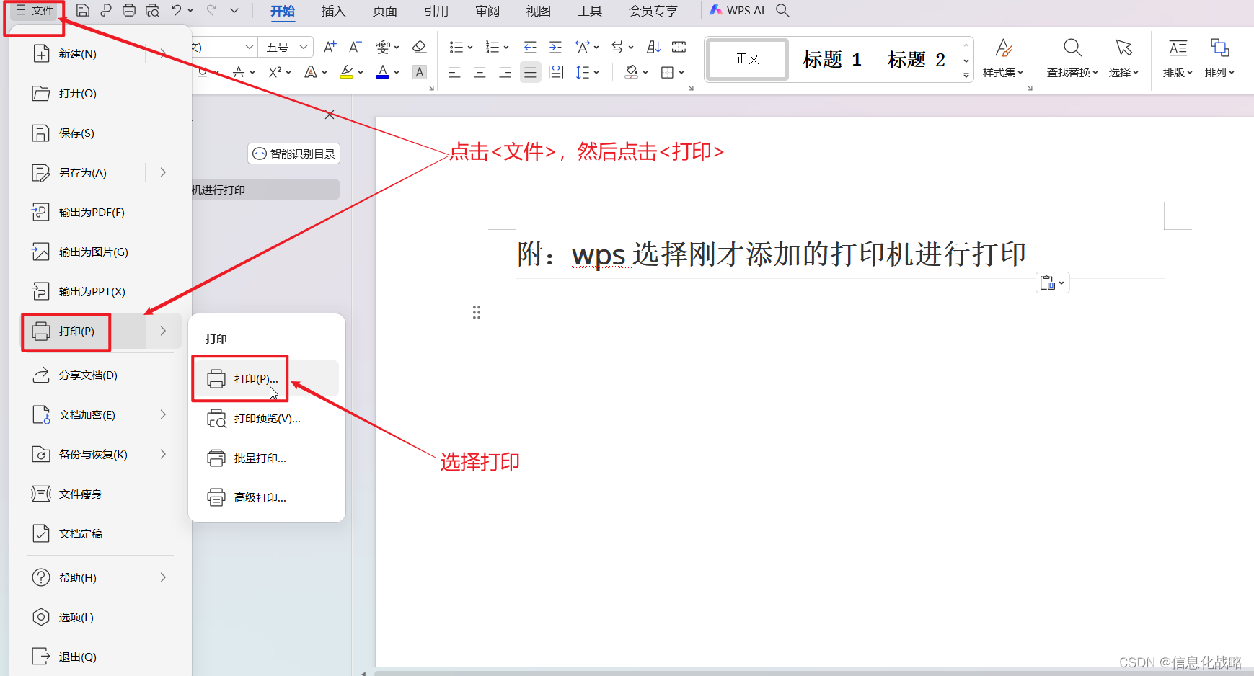Click the save icon in quick access bar

[83, 11]
